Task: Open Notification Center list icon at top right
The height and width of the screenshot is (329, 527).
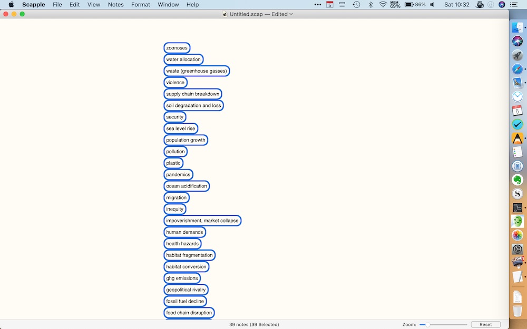Action: pos(514,4)
